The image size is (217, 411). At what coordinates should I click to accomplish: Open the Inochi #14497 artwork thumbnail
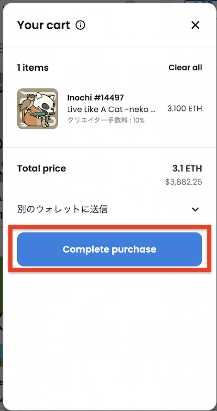[38, 109]
